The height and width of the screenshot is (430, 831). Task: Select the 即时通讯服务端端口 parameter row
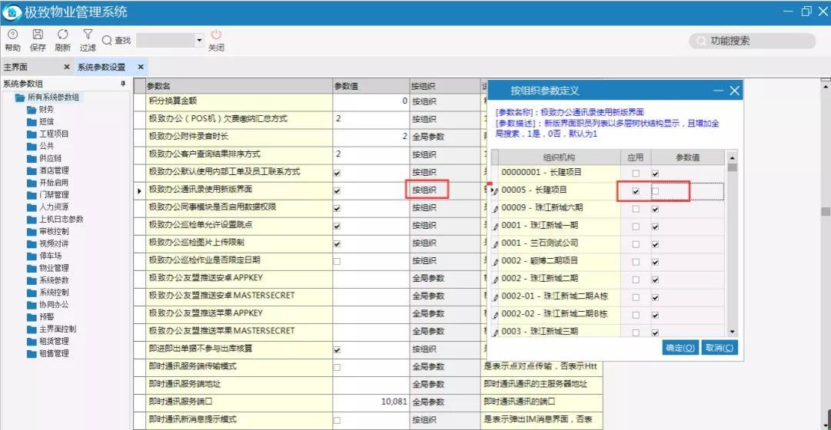click(x=239, y=402)
